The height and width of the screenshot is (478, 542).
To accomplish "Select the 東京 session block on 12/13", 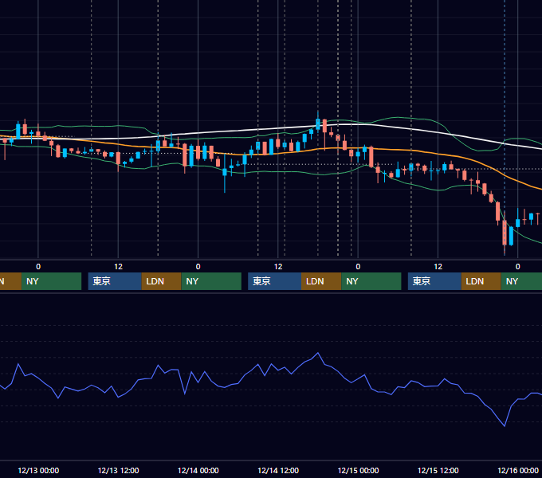I will (x=115, y=281).
